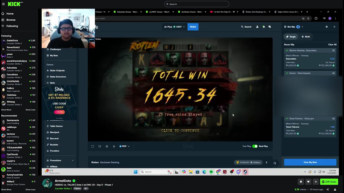Screen dimensions: 344x193
Task: Click the share icon next to 13 hours ago
Action: pos(327,190)
